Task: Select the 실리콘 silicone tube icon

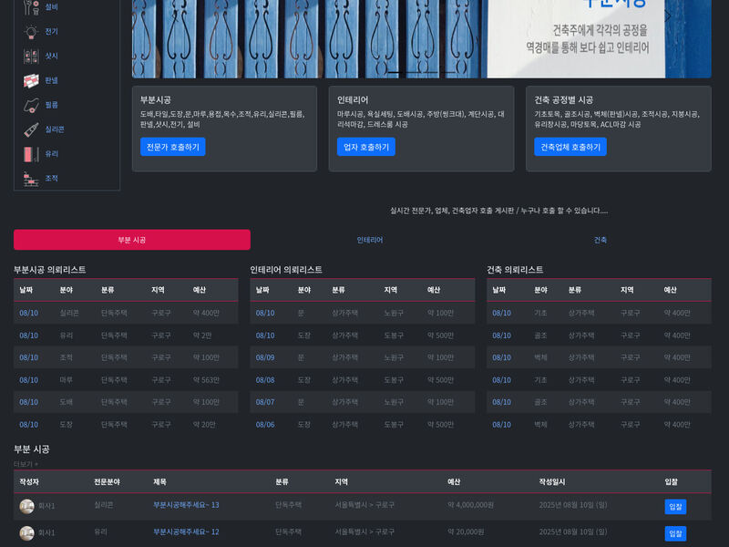Action: point(31,129)
